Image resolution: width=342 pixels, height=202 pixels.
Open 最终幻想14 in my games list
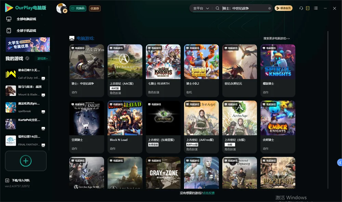click(x=26, y=141)
